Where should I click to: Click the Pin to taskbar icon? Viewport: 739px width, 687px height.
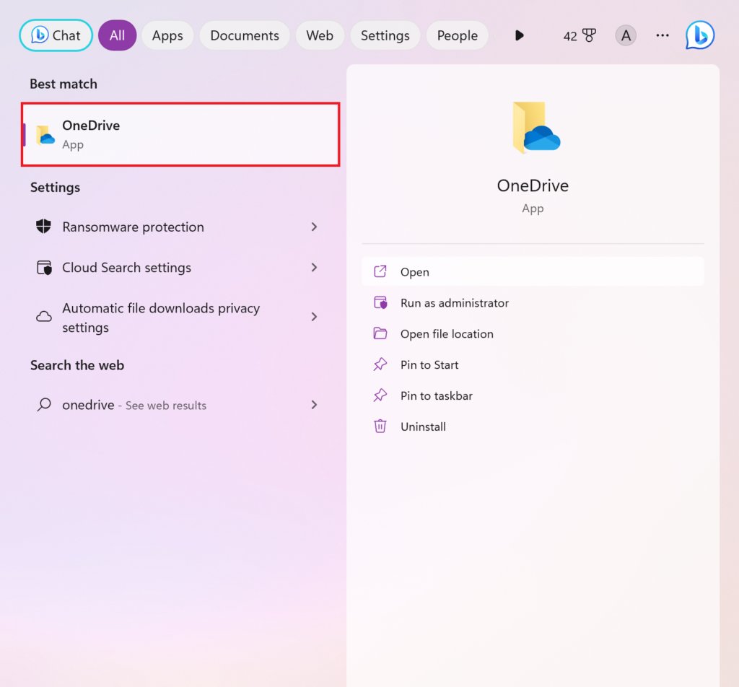point(380,395)
